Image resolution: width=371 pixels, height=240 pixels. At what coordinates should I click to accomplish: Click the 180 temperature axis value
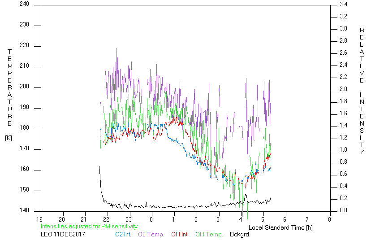click(x=24, y=128)
